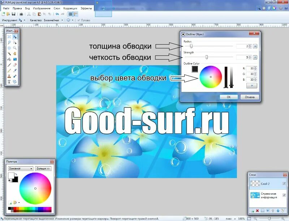This screenshot has width=289, height=221.
Task: Open the Вид menu
Action: click(27, 8)
